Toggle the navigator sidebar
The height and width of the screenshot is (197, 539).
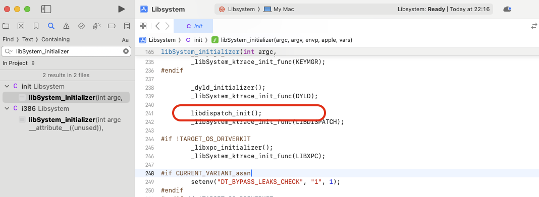click(46, 9)
